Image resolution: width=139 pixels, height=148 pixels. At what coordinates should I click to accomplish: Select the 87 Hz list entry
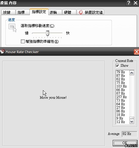(x=123, y=76)
